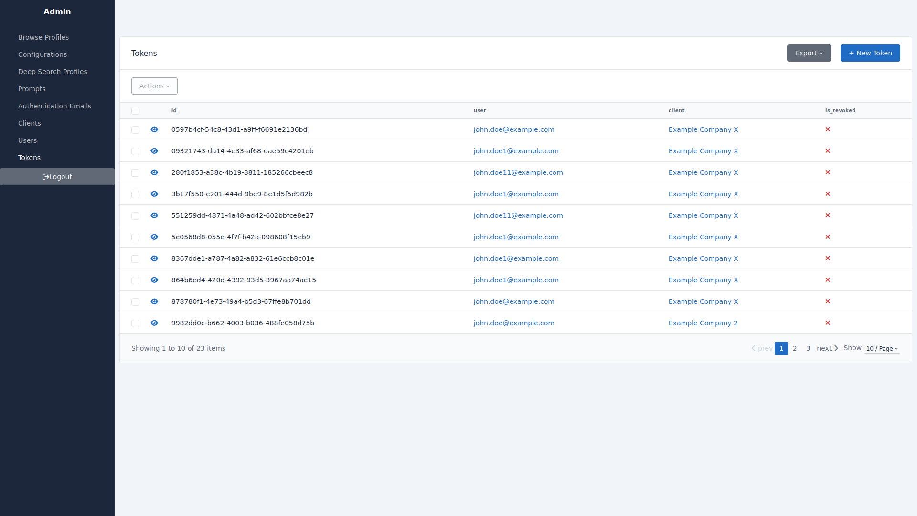Create a New Token
This screenshot has height=516, width=917.
870,53
